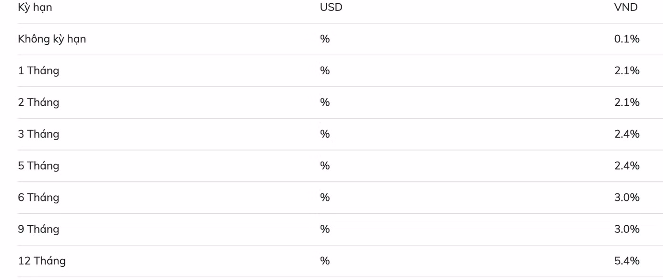This screenshot has height=280, width=663.
Task: Select the "Không kỳ hạn" row label
Action: [52, 39]
